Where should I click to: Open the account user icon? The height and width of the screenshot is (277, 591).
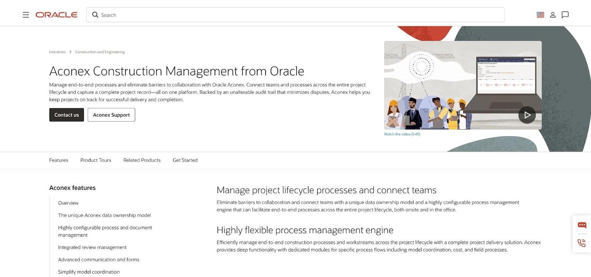[553, 15]
